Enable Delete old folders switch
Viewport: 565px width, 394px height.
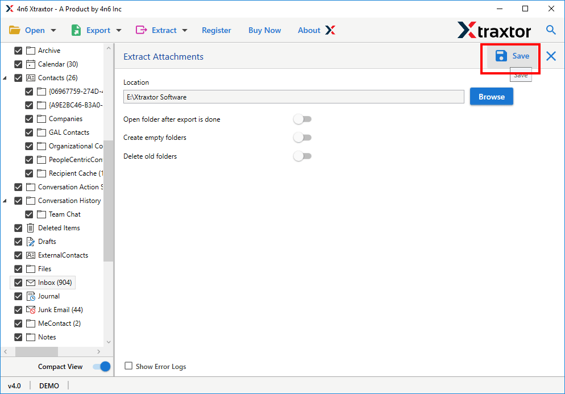tap(302, 156)
